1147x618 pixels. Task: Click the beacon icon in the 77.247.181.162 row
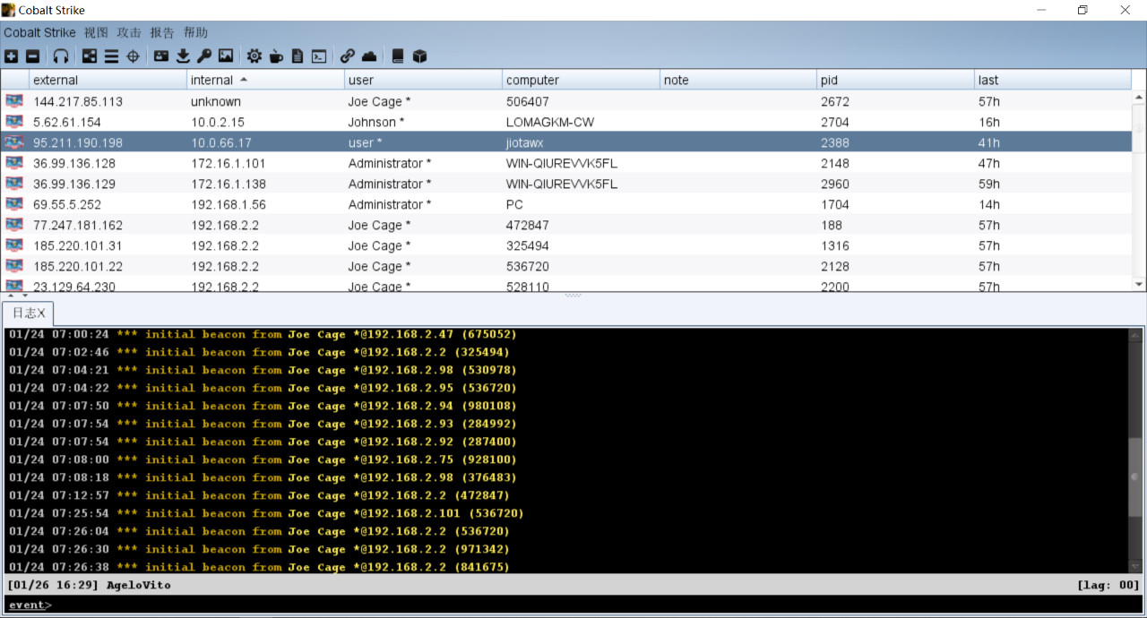[14, 225]
